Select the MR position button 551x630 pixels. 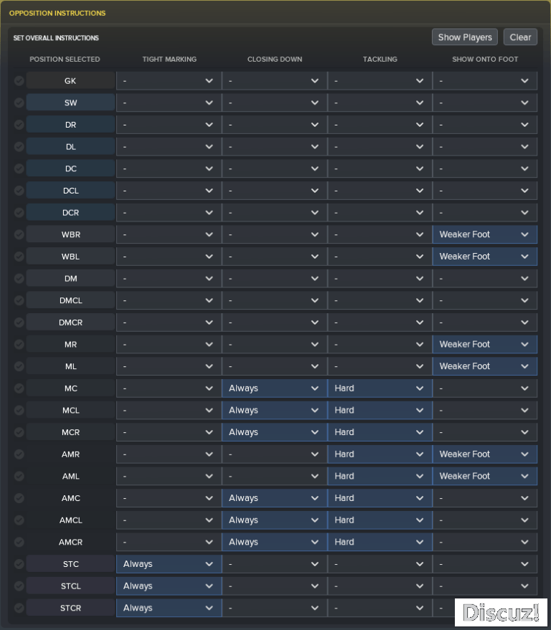point(70,344)
